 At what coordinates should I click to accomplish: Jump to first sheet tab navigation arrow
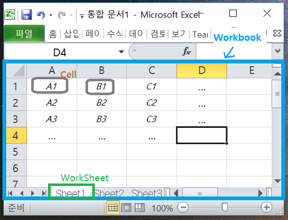[10, 193]
